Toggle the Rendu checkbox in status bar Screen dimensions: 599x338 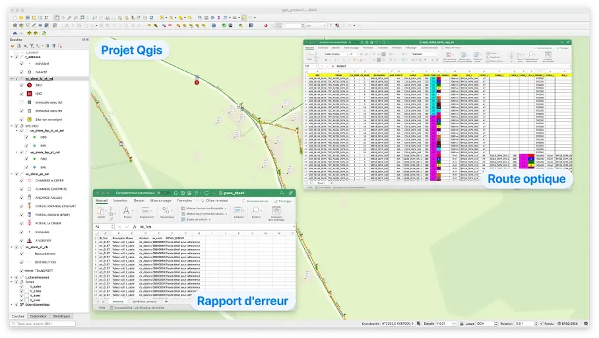[542, 323]
